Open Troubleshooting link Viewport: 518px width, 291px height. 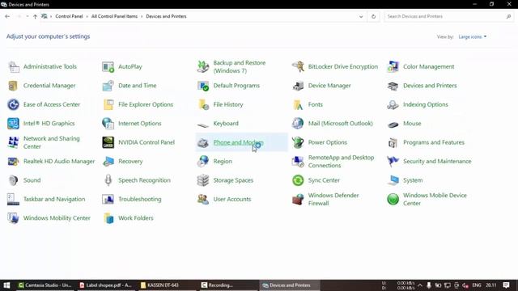pos(140,199)
